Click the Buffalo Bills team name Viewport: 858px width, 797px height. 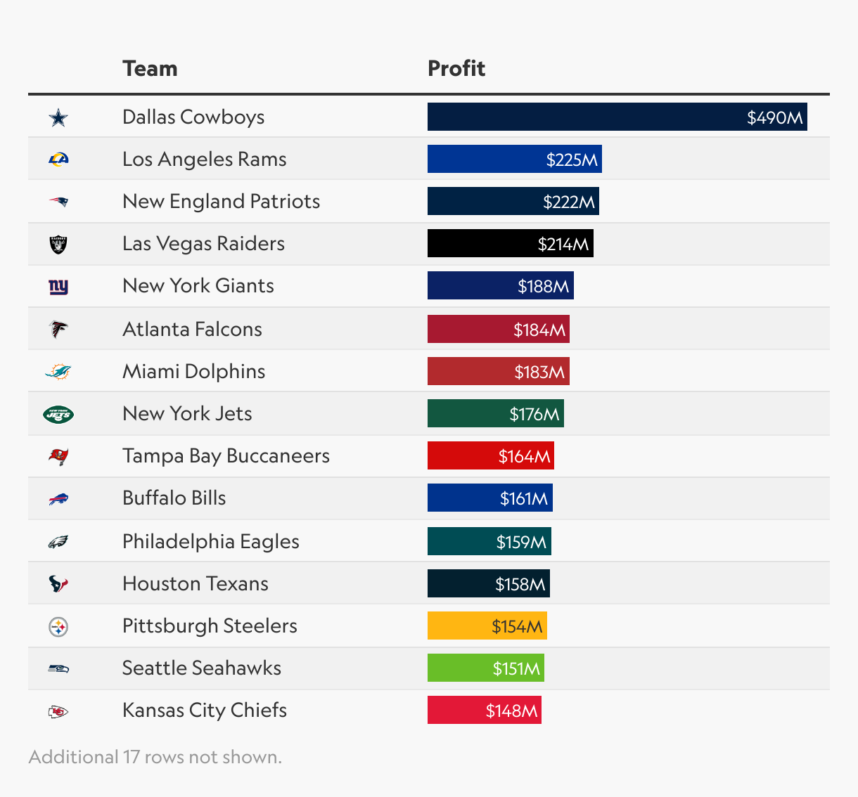[x=174, y=498]
